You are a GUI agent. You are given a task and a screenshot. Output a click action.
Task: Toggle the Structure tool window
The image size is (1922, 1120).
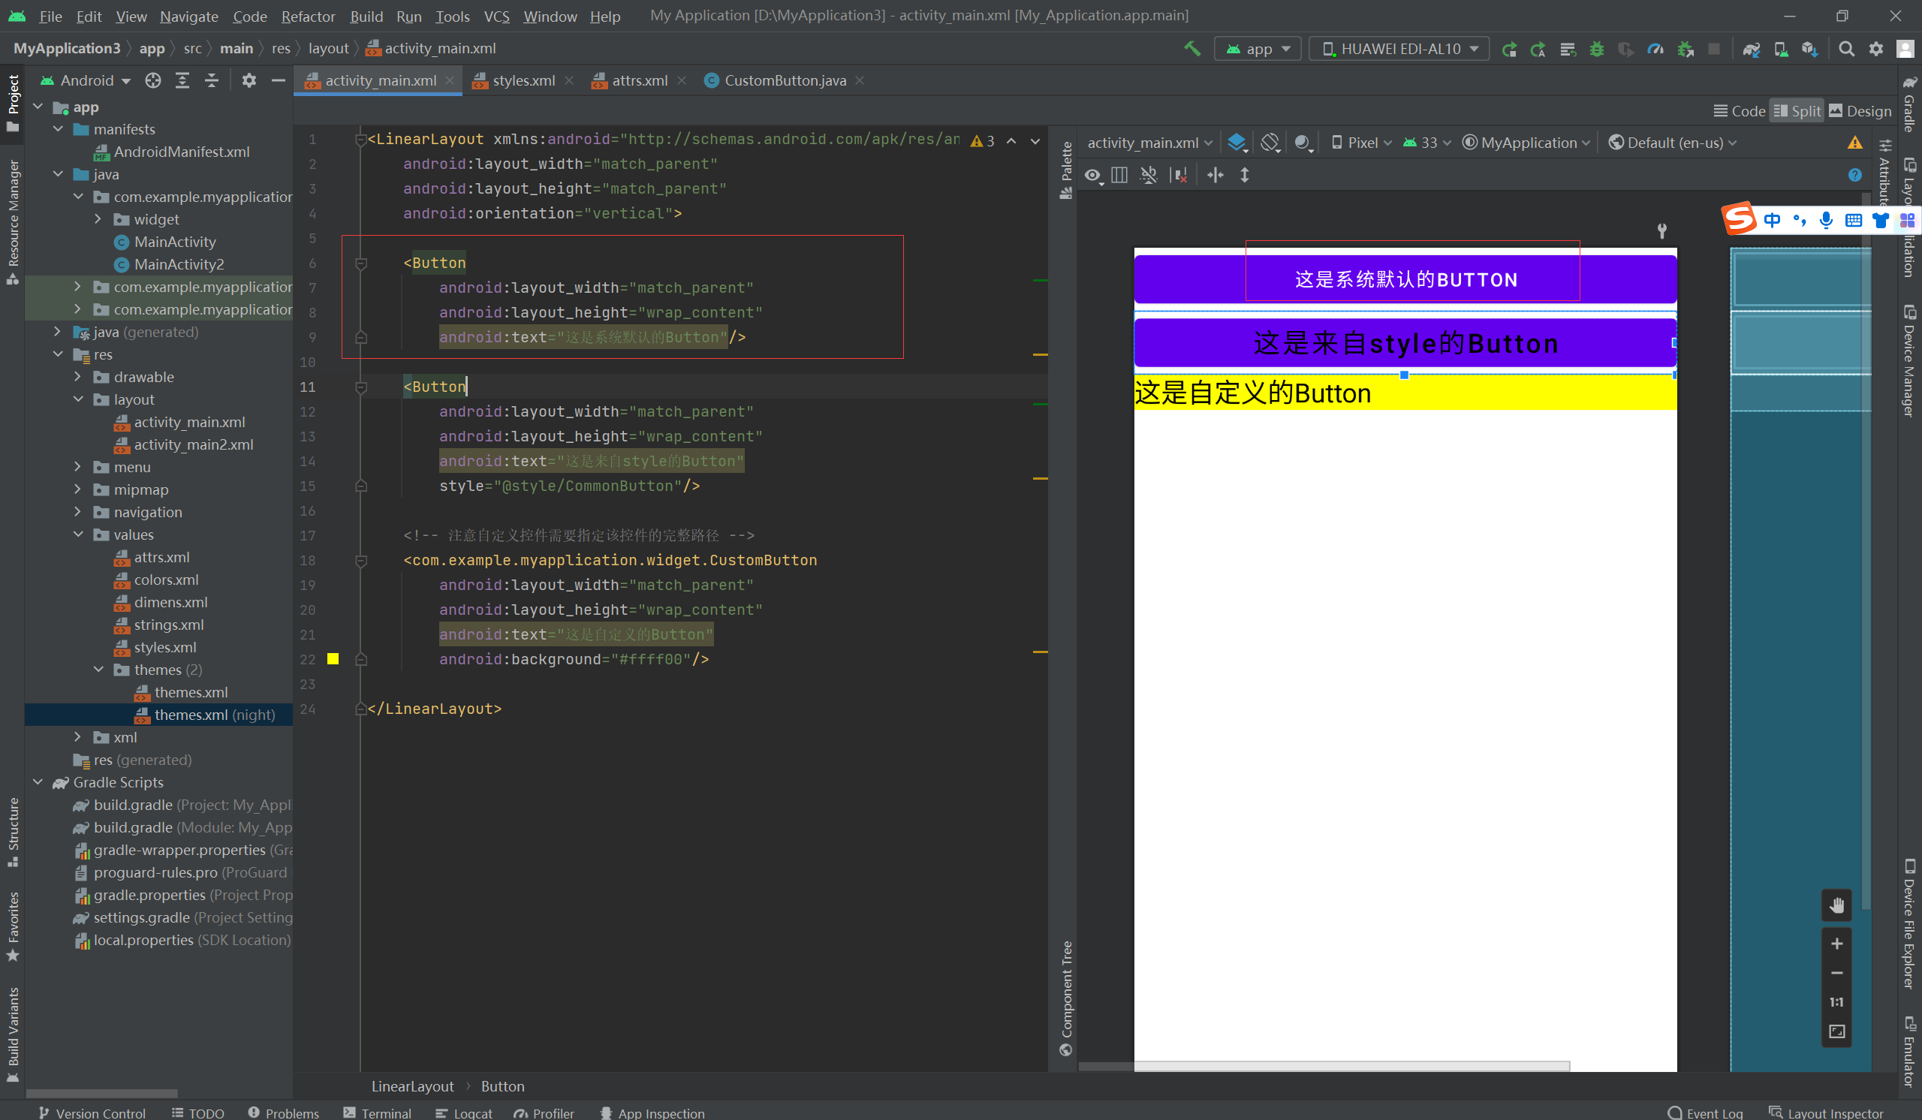[12, 832]
